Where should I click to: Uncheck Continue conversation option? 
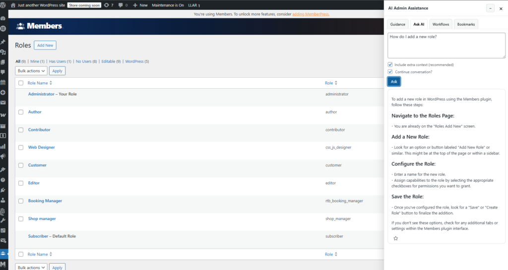pyautogui.click(x=390, y=72)
